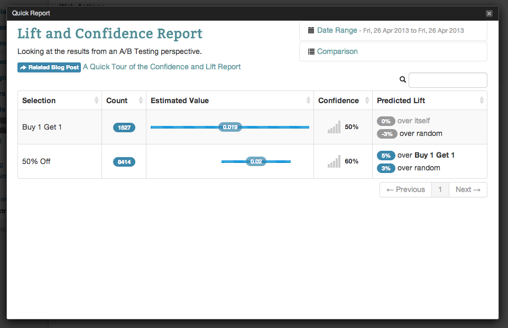Close the Quick Report dialog
The image size is (508, 328).
pyautogui.click(x=489, y=13)
